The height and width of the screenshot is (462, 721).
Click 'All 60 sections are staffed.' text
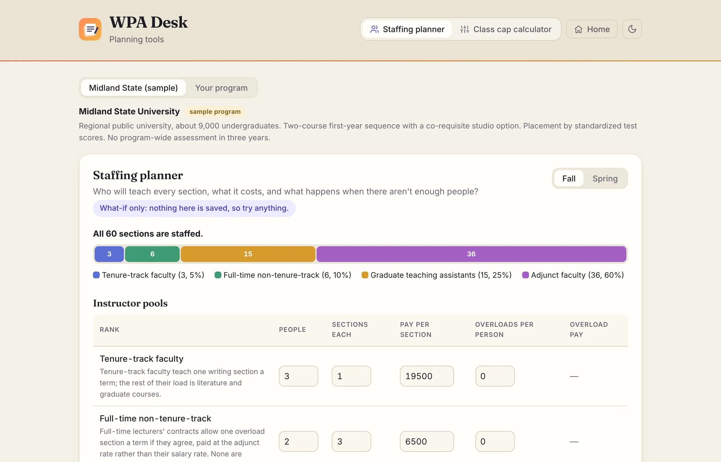148,234
